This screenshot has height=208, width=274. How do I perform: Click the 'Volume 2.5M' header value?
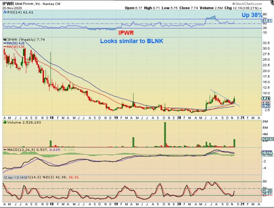pos(211,8)
